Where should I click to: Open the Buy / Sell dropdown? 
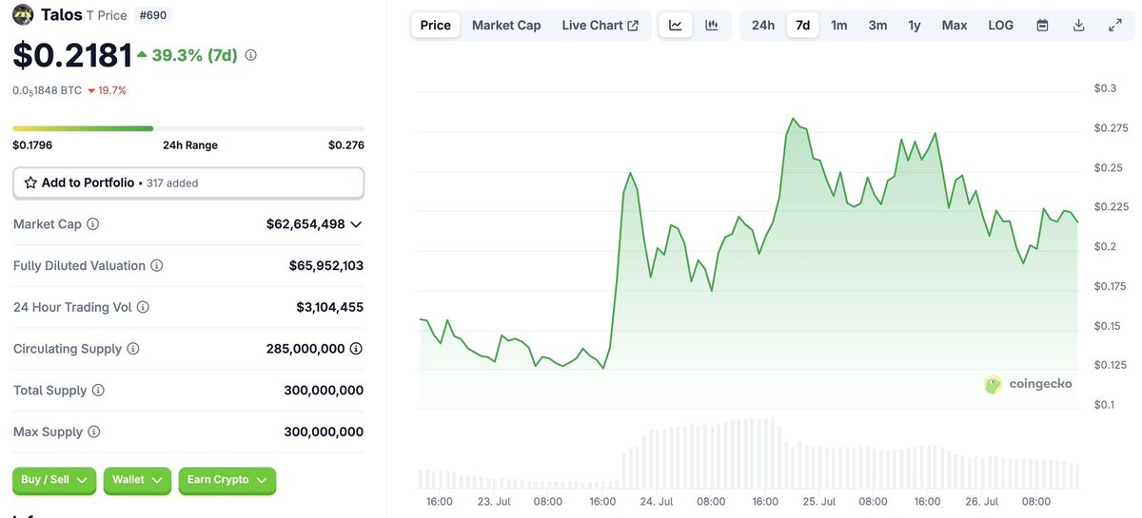tap(54, 480)
